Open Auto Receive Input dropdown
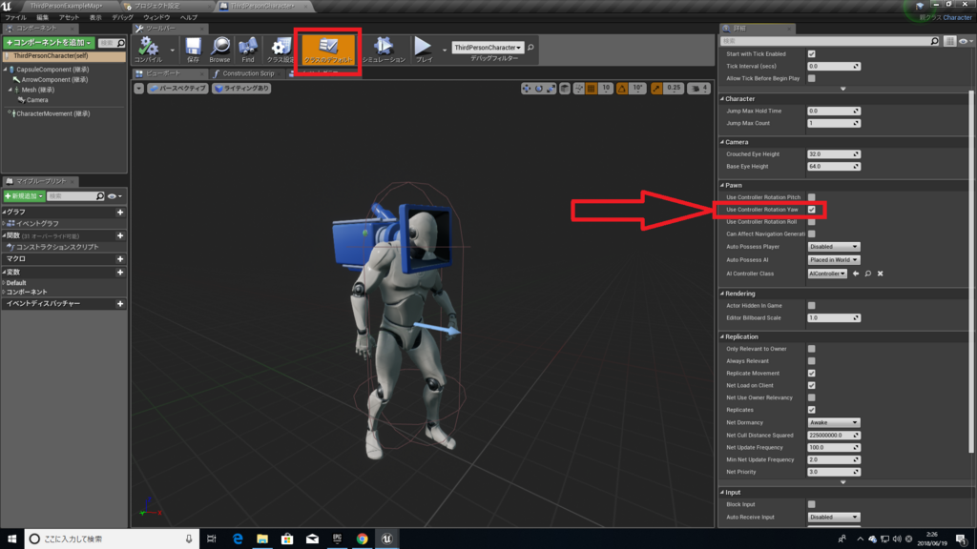Image resolution: width=977 pixels, height=549 pixels. [834, 518]
